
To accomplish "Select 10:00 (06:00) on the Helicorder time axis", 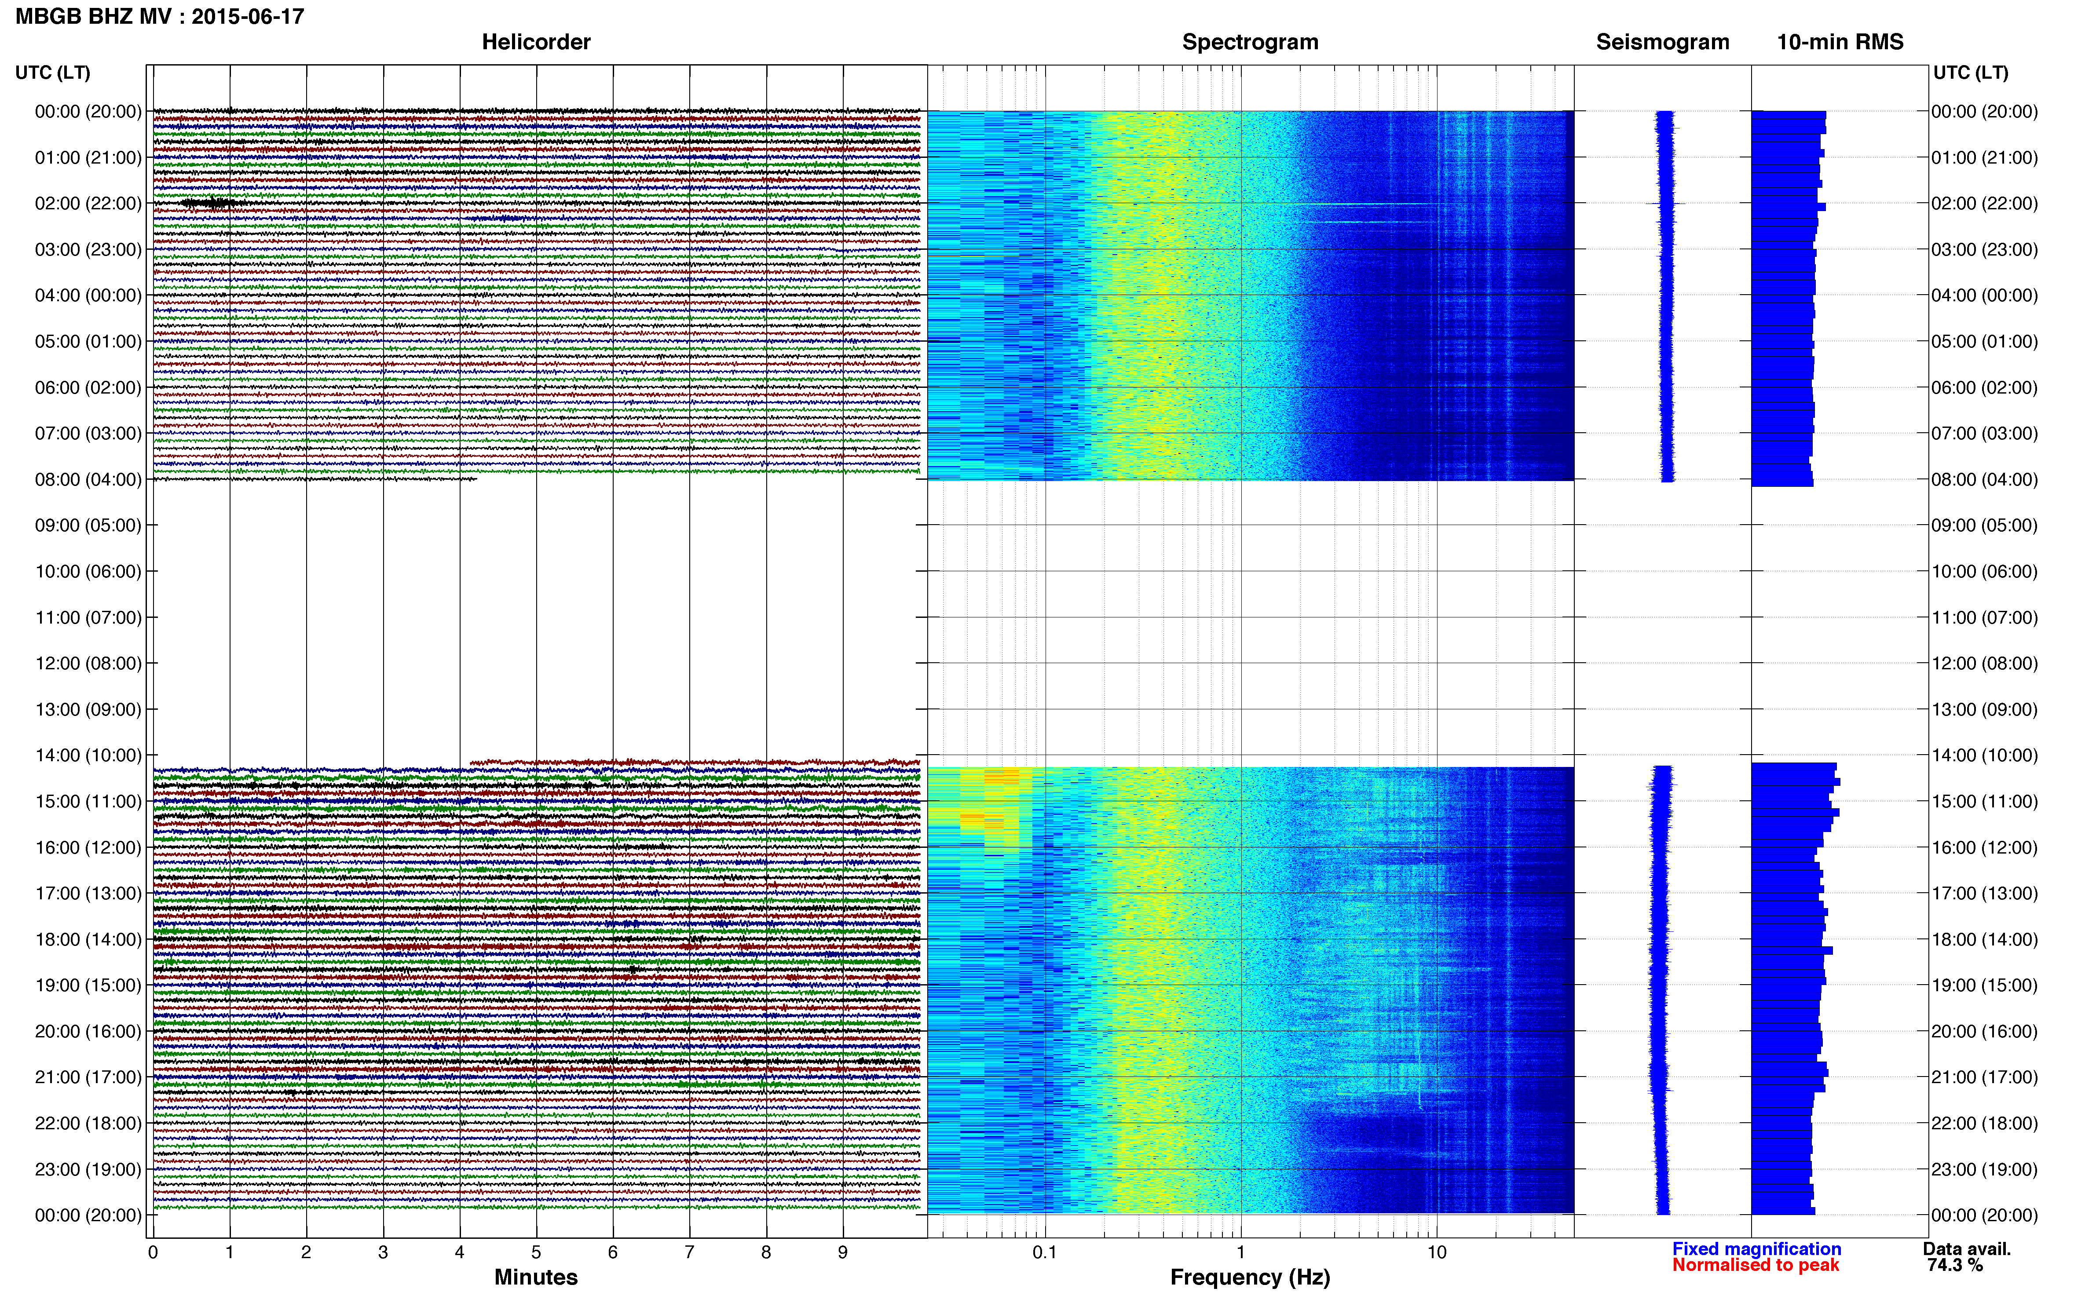I will (88, 571).
